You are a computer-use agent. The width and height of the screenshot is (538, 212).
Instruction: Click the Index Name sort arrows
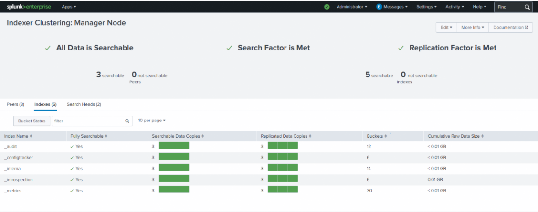[x=31, y=136]
